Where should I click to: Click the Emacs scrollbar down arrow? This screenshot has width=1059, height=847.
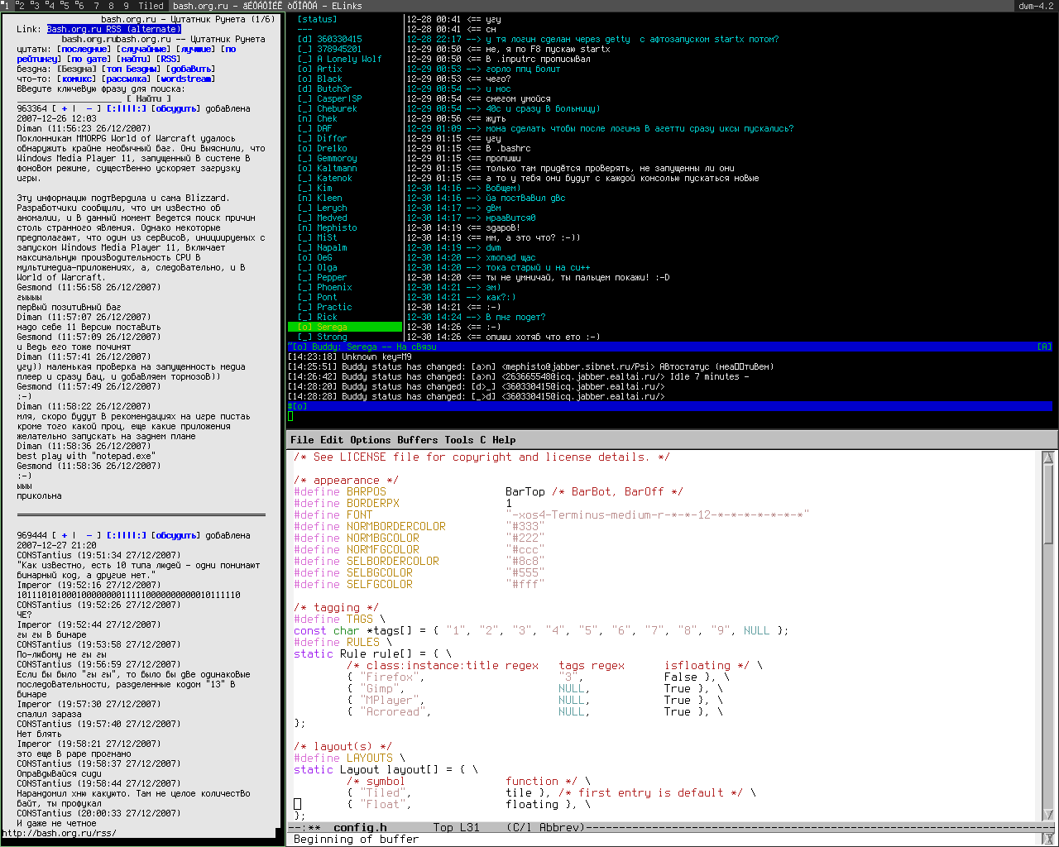[1048, 815]
